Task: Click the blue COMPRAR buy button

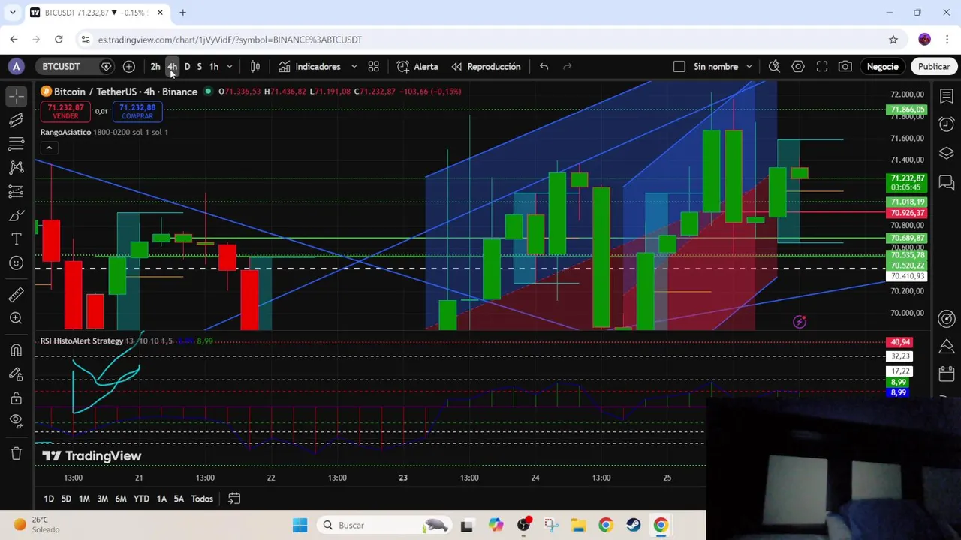Action: 137,112
